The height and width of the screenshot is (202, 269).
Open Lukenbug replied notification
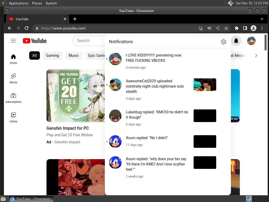(x=168, y=118)
